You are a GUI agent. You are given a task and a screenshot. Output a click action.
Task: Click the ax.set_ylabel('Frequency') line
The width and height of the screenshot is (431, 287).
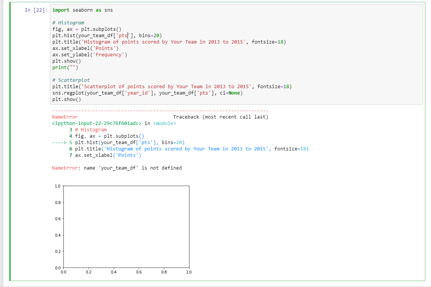coord(90,55)
